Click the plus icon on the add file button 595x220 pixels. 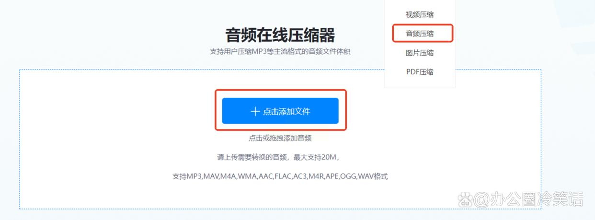point(255,112)
